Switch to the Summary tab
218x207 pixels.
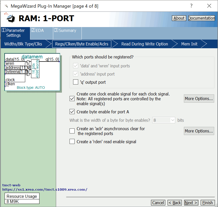(x=67, y=33)
